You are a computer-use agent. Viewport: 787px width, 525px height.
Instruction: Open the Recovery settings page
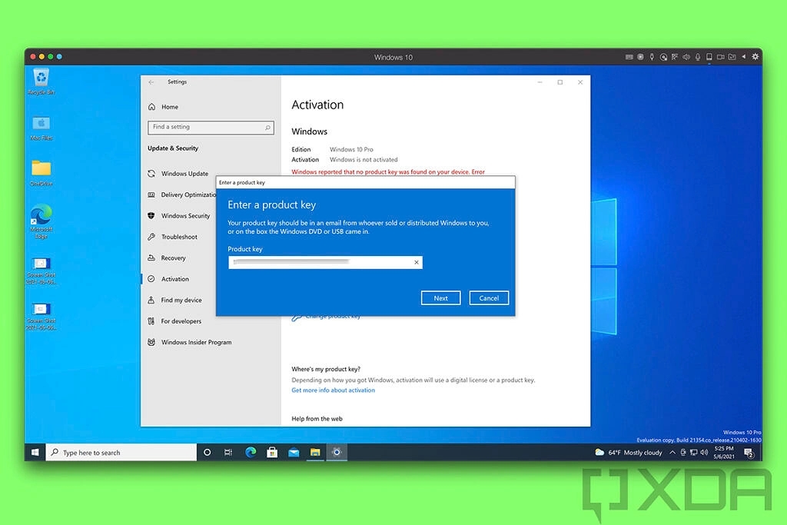tap(173, 258)
